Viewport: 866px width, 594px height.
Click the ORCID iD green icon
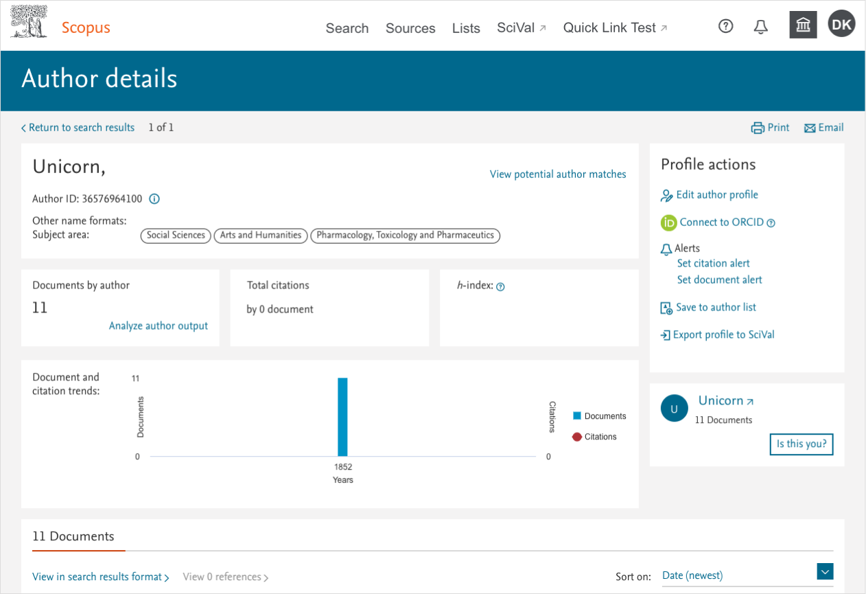coord(668,222)
